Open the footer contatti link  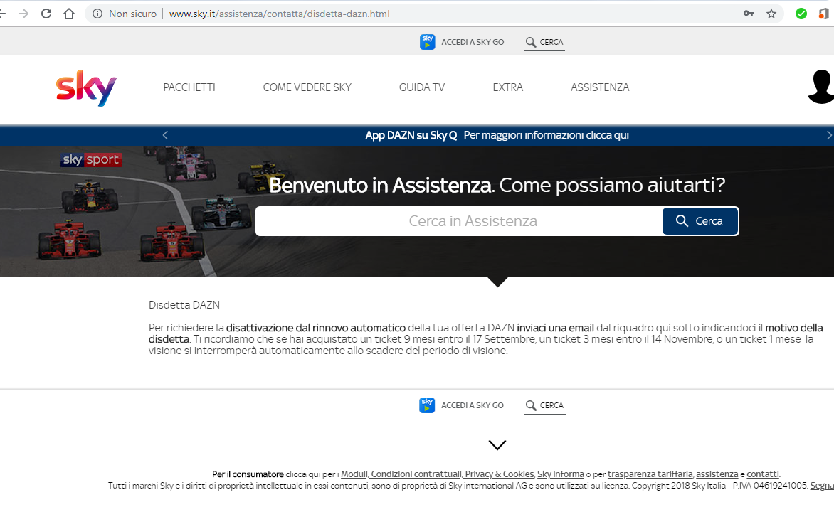point(763,474)
